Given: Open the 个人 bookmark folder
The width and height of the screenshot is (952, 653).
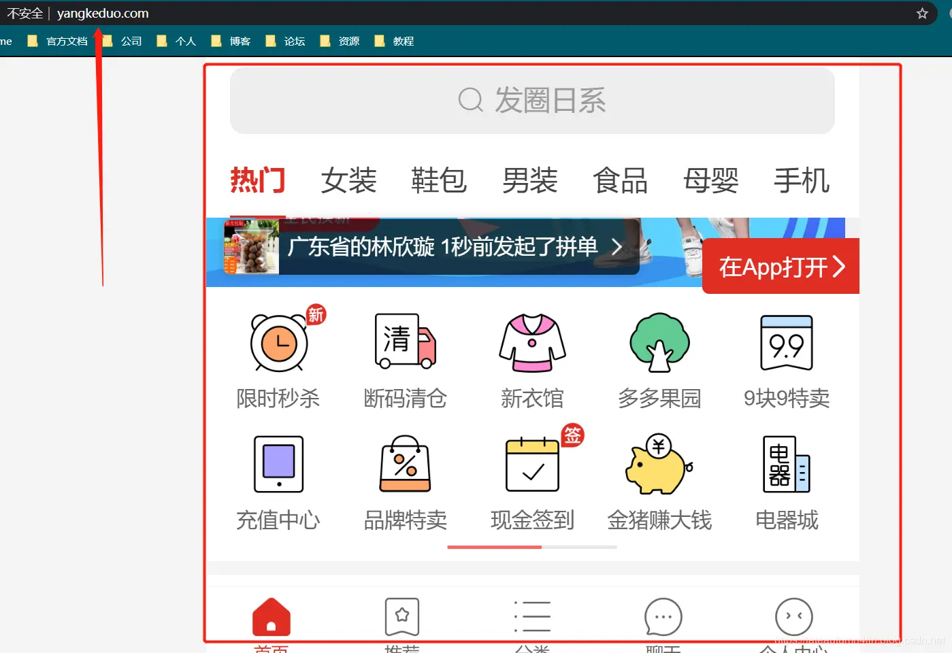Looking at the screenshot, I should point(176,41).
